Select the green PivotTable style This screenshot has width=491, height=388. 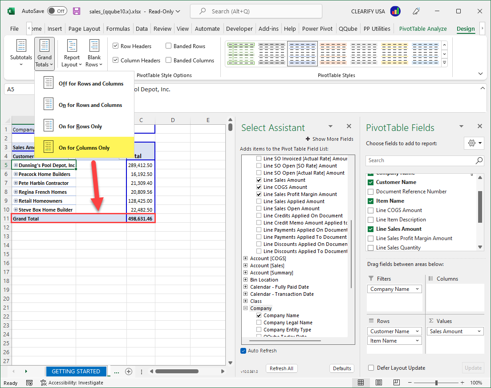241,53
